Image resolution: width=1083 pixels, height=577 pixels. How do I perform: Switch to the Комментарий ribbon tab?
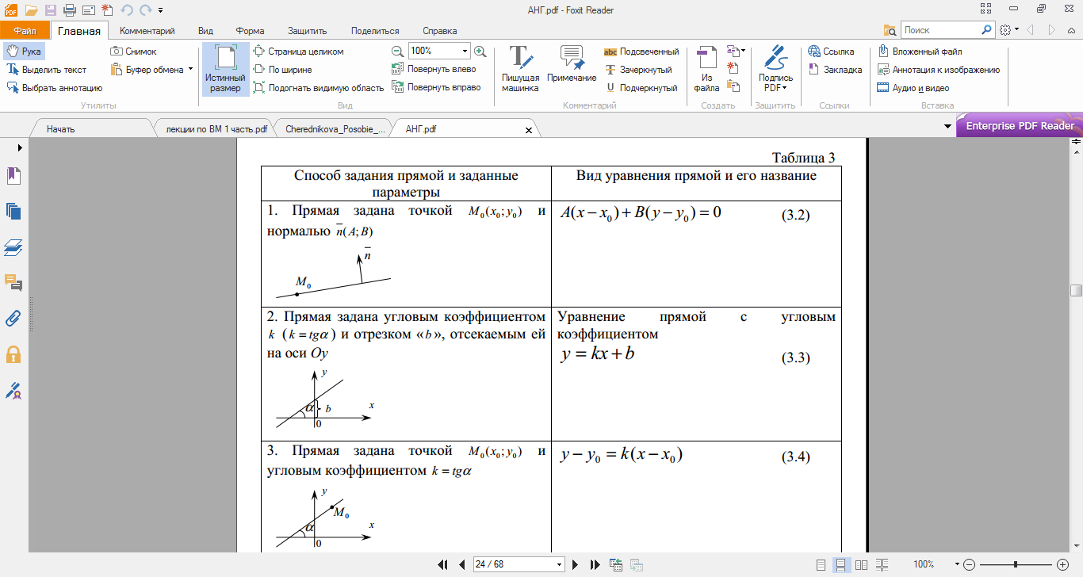pos(147,31)
